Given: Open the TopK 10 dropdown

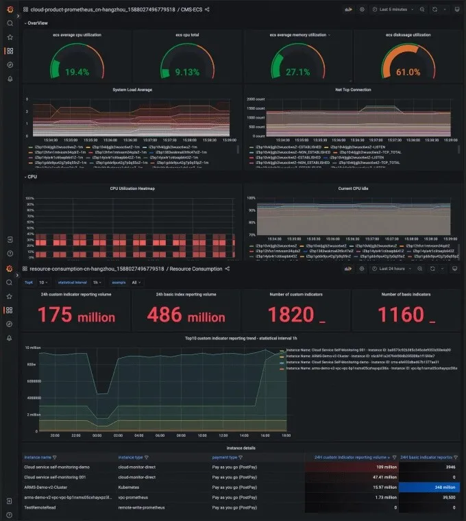Looking at the screenshot, I should click(x=43, y=282).
